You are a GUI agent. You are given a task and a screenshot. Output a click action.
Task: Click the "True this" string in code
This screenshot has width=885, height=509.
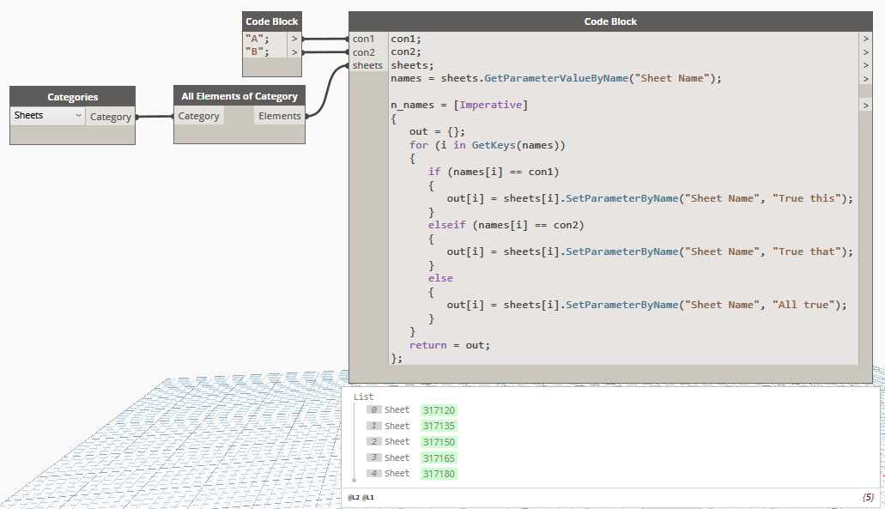click(x=807, y=198)
